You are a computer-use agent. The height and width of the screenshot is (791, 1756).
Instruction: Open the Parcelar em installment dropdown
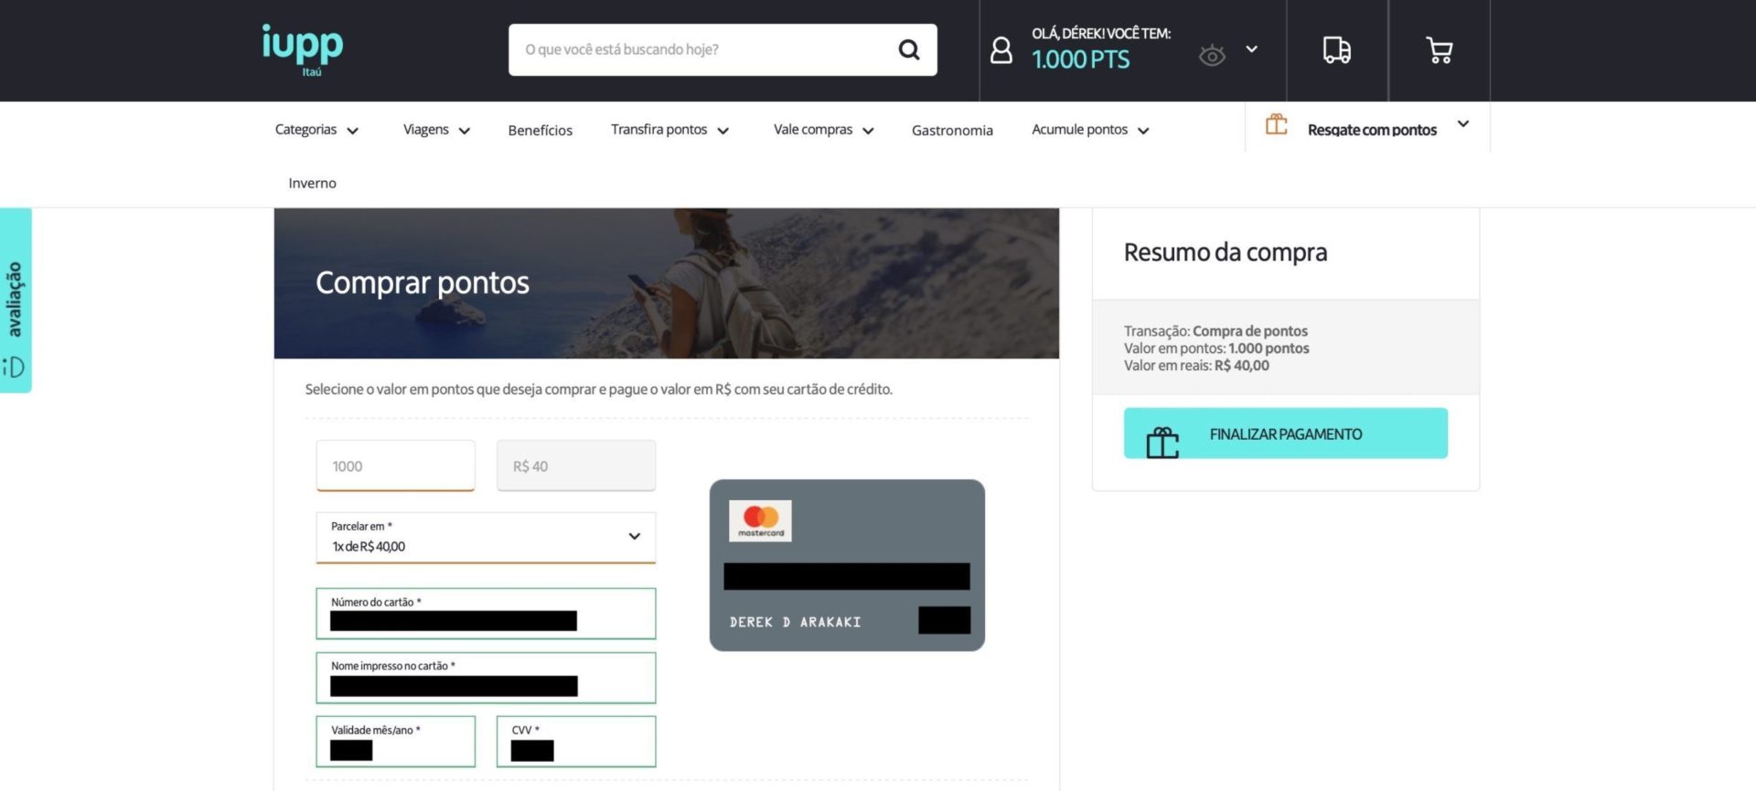pyautogui.click(x=486, y=538)
